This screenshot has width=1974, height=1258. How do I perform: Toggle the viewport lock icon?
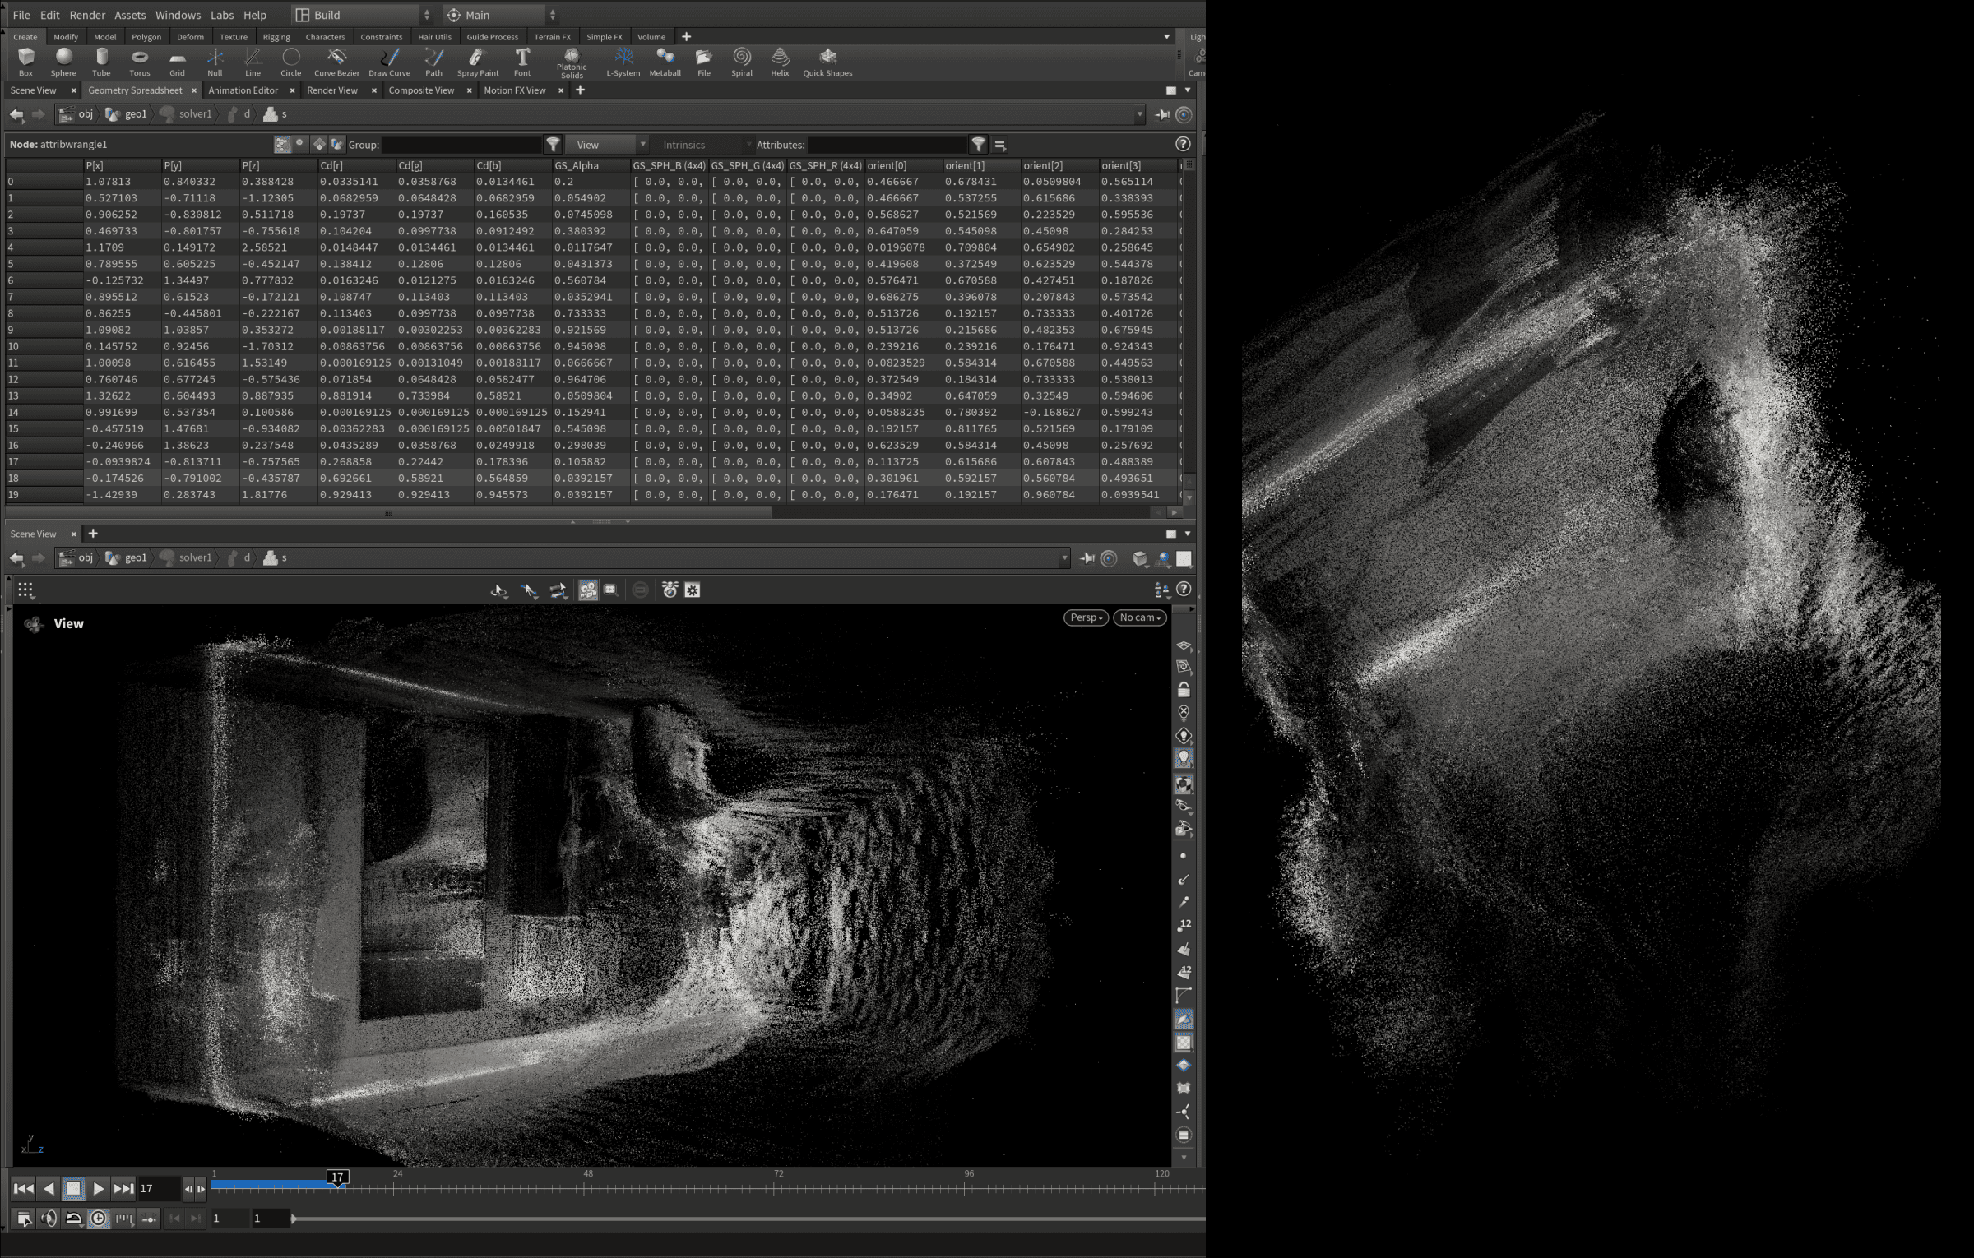pyautogui.click(x=1183, y=689)
